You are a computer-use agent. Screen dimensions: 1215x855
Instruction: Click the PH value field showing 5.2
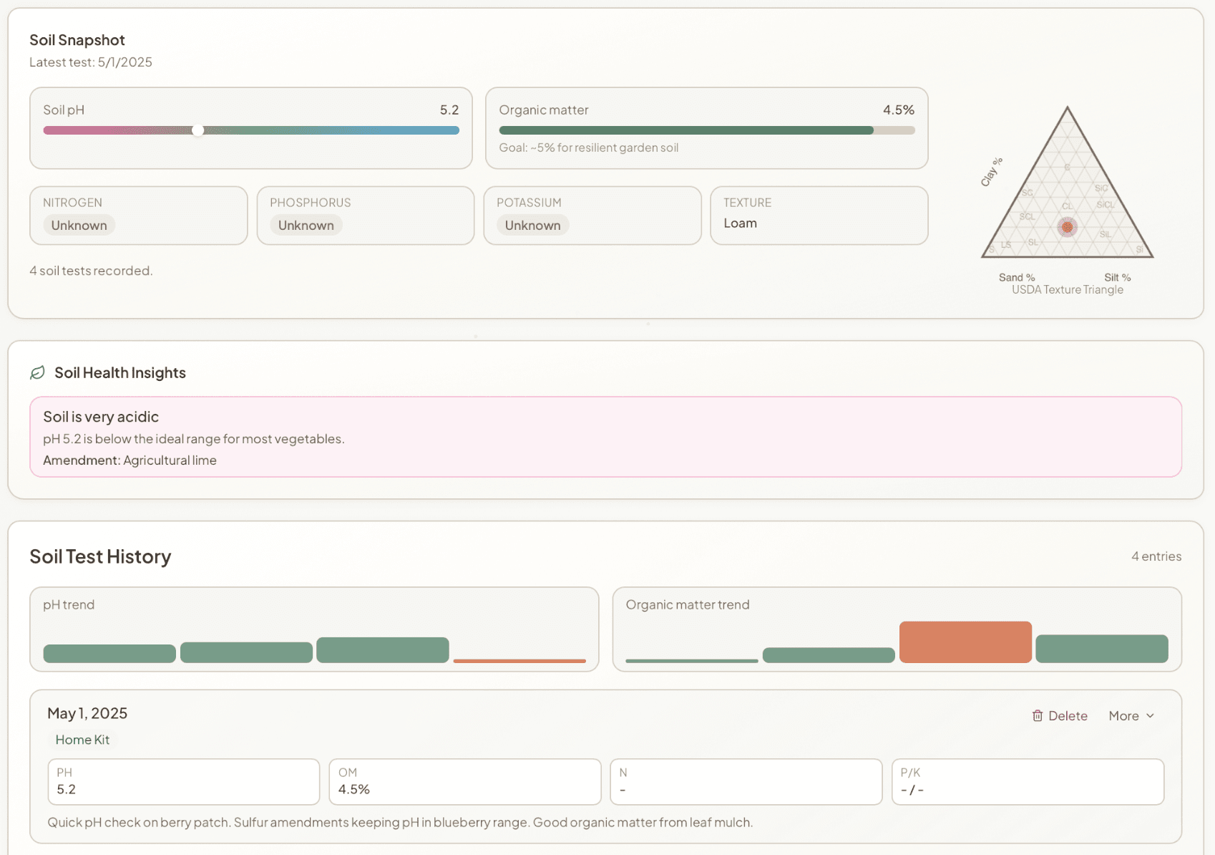(183, 781)
